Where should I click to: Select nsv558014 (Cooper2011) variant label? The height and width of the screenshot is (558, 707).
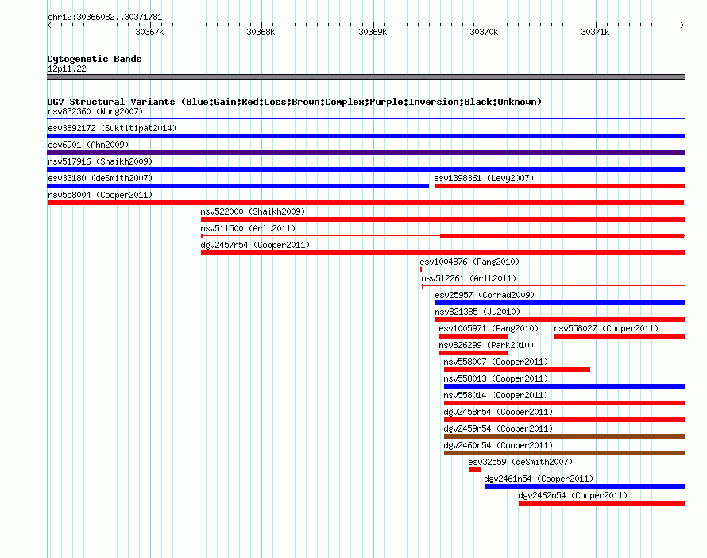[496, 395]
